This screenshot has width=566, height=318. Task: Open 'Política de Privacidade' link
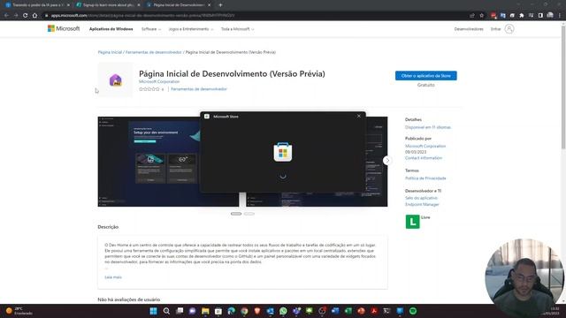coord(425,178)
